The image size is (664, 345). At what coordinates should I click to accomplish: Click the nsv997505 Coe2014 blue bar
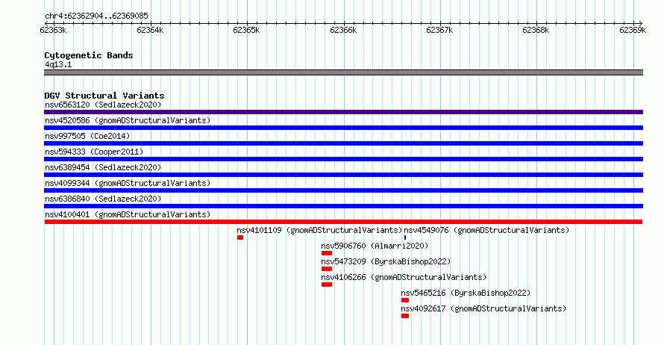pyautogui.click(x=343, y=143)
